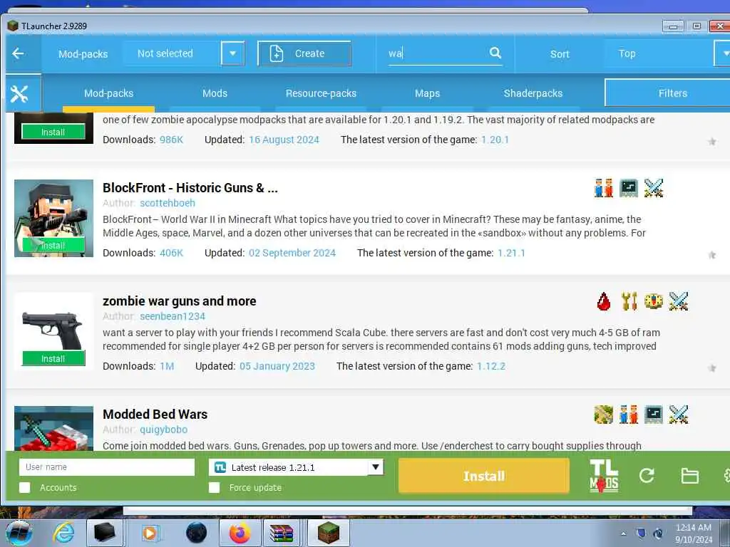
Task: Open the Windows Start orb
Action: pos(19,533)
